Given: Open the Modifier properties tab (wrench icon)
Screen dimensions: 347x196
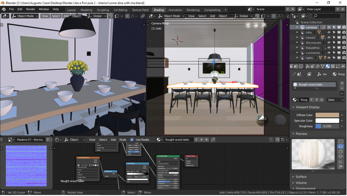Looking at the screenshot, I should coord(318,67).
